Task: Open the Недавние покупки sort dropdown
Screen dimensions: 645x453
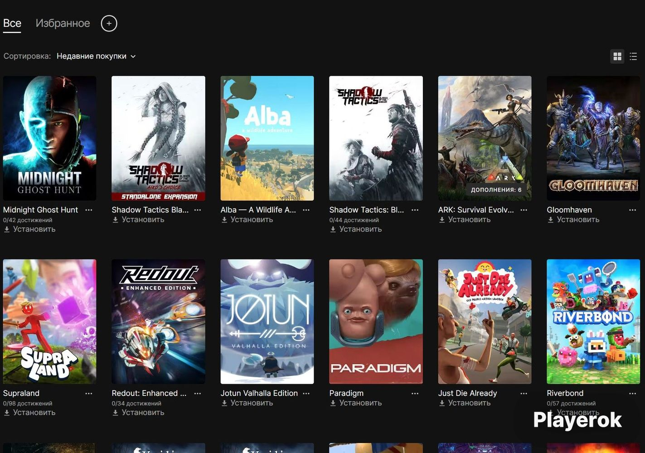Action: tap(96, 56)
